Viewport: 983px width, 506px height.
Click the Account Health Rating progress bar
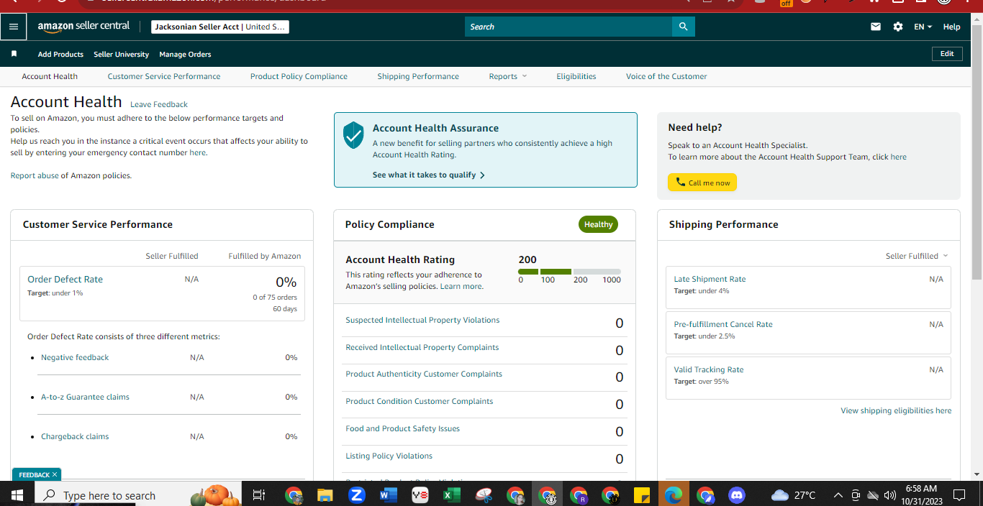pos(569,272)
